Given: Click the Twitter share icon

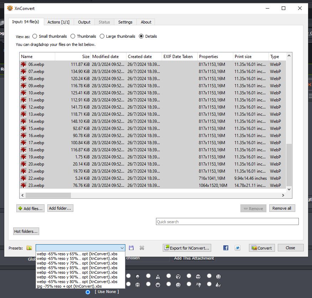Looking at the screenshot, I should click(237, 248).
